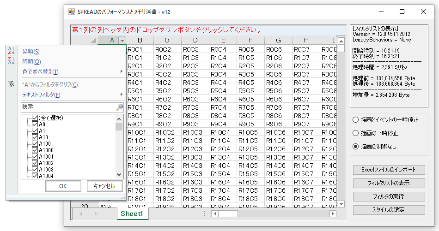Click フィルタの実行 button
Screen dimensions: 439x231
click(389, 196)
